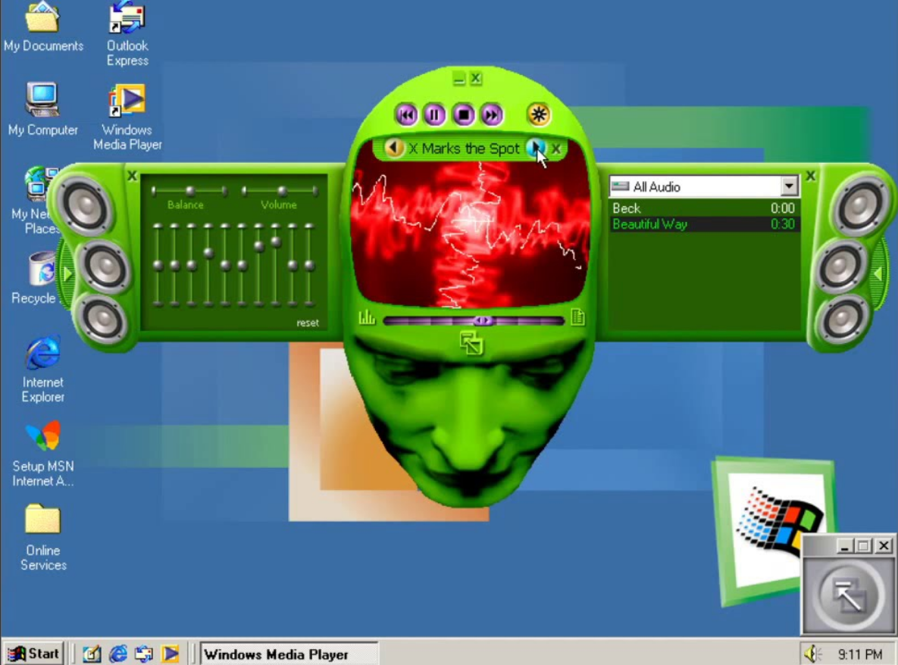Select previous visualization arrow
The height and width of the screenshot is (665, 898).
393,148
